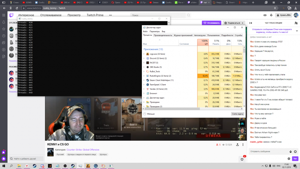The image size is (300, 169).
Task: Open Steam from the Windows taskbar
Action: click(35, 166)
